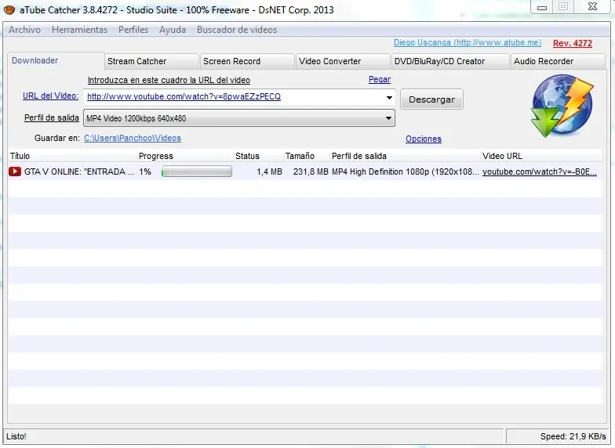Click the URL del Video label link
Image resolution: width=615 pixels, height=448 pixels.
(50, 96)
